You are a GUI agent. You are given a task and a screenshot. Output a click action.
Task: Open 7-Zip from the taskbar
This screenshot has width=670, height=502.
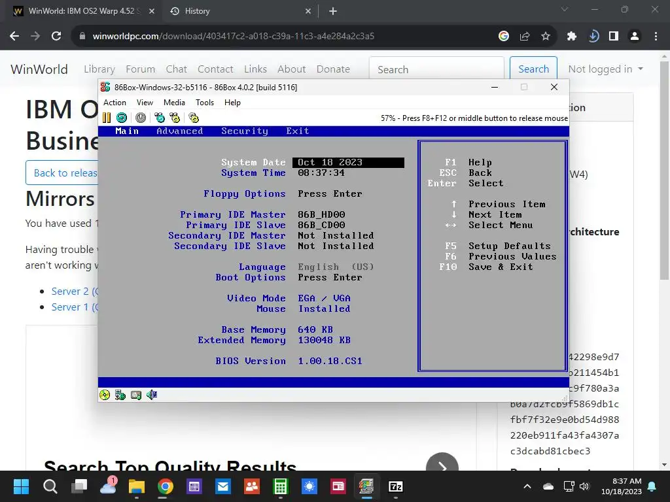[x=396, y=486]
